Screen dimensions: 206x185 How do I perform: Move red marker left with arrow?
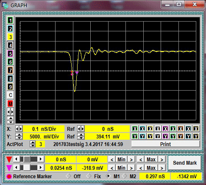tap(16, 159)
